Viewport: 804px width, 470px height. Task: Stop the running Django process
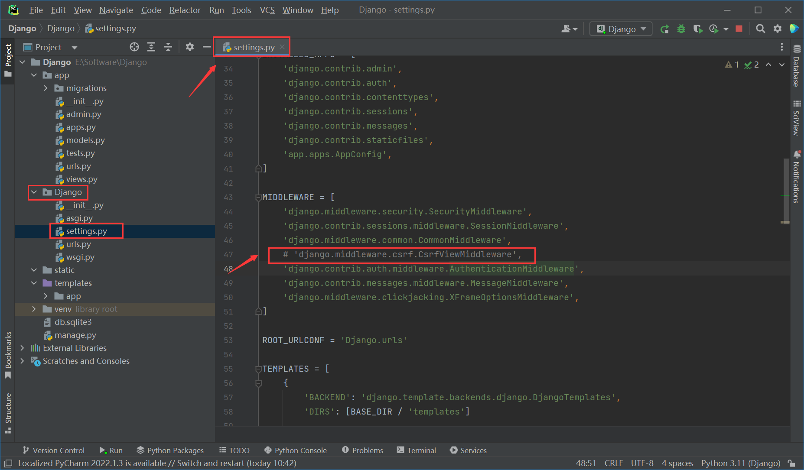coord(739,29)
